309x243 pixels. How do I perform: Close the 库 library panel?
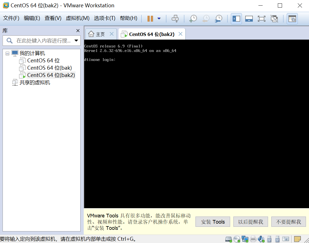click(78, 31)
